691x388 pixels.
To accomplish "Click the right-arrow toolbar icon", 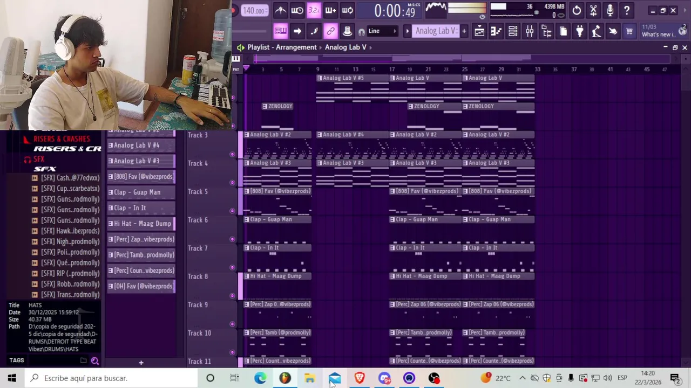I will [297, 31].
